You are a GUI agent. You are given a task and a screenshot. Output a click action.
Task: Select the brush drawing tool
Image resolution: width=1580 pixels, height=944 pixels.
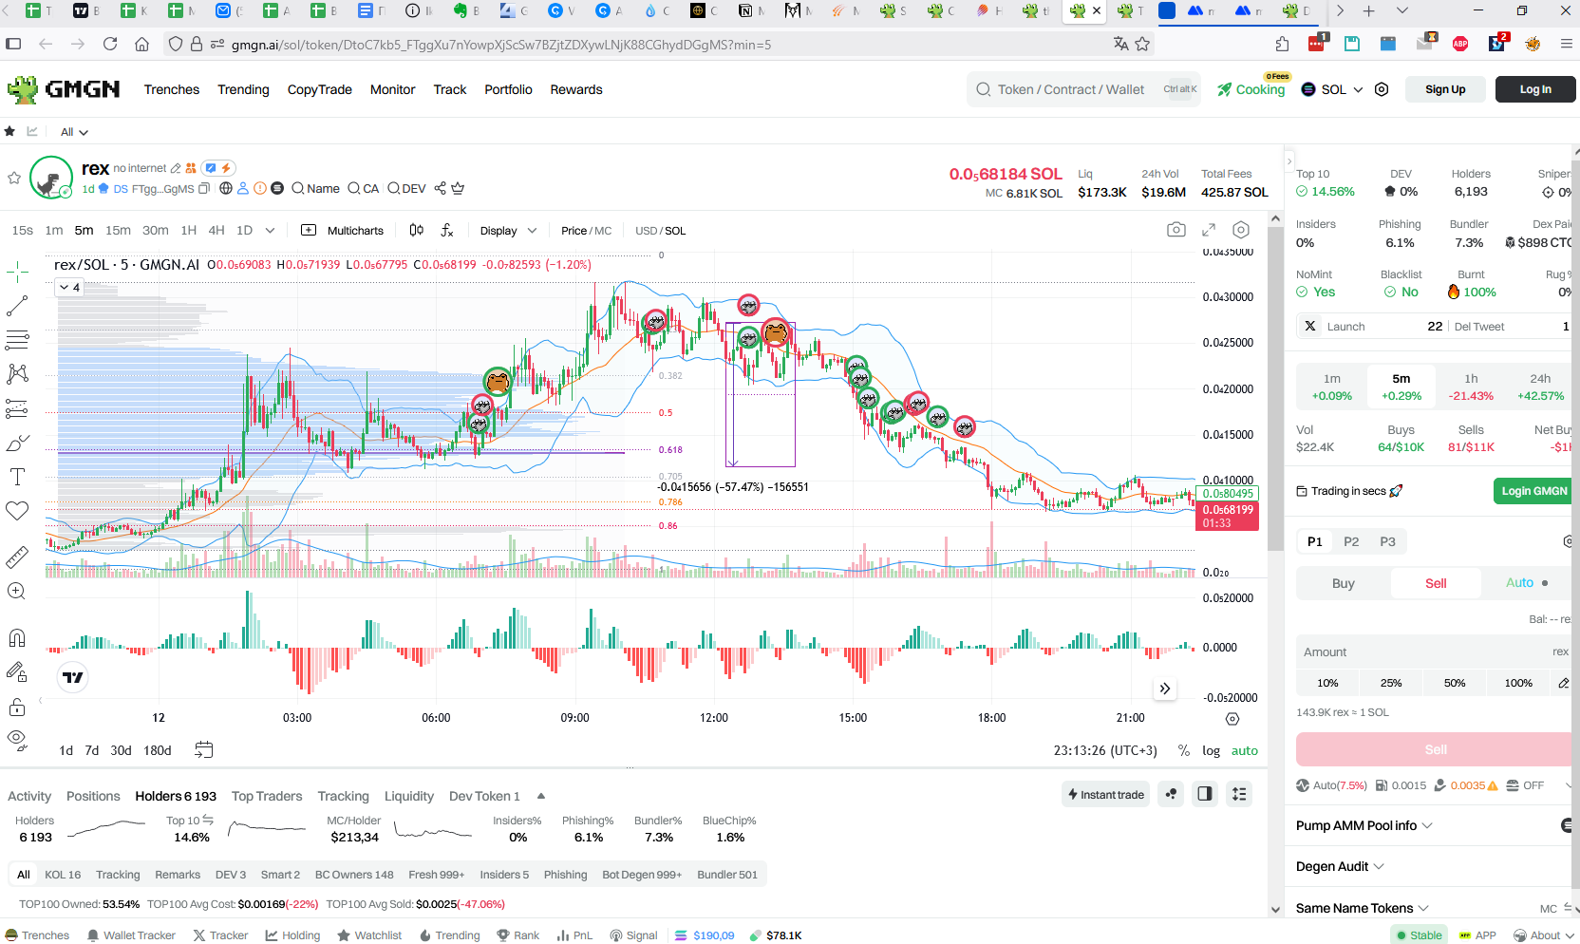point(17,443)
